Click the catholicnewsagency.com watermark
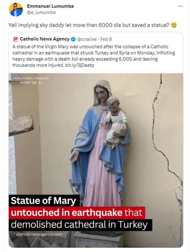 point(39,234)
